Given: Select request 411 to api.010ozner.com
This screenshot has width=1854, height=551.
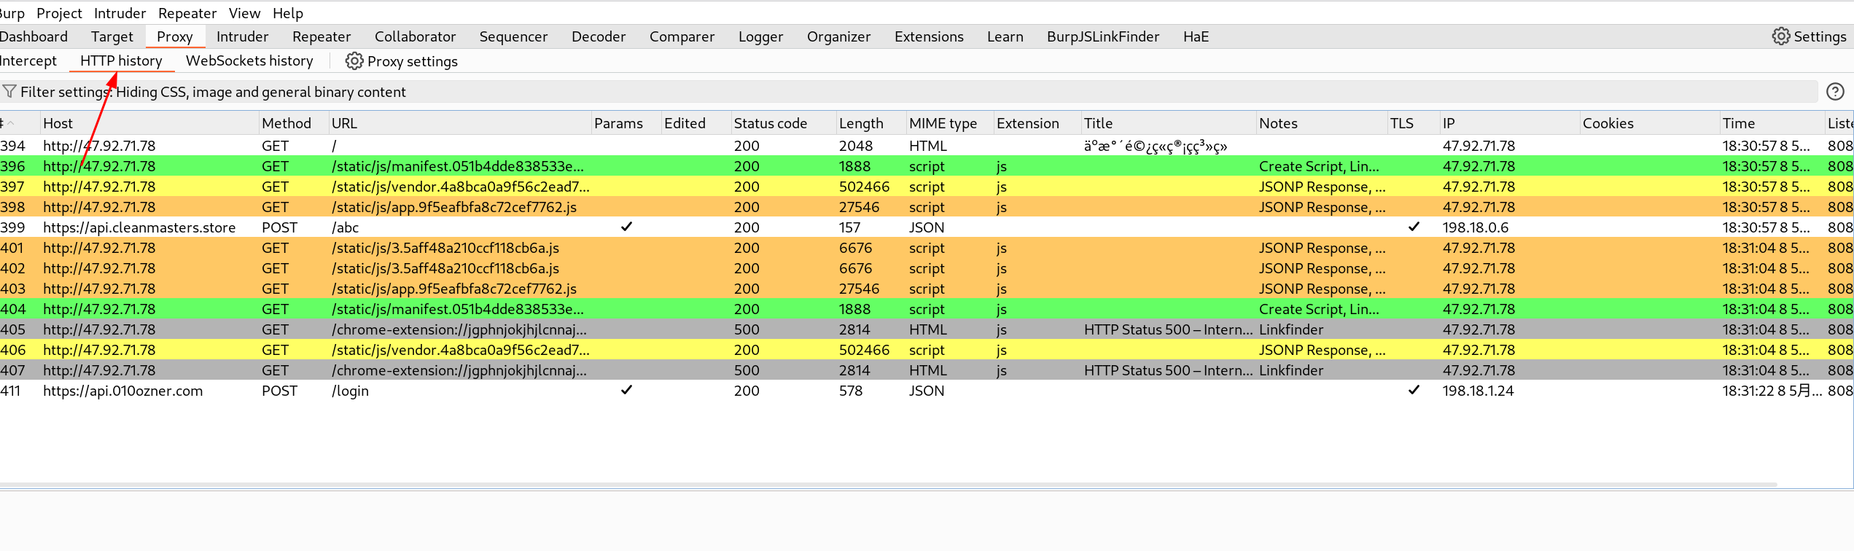Looking at the screenshot, I should (x=926, y=391).
